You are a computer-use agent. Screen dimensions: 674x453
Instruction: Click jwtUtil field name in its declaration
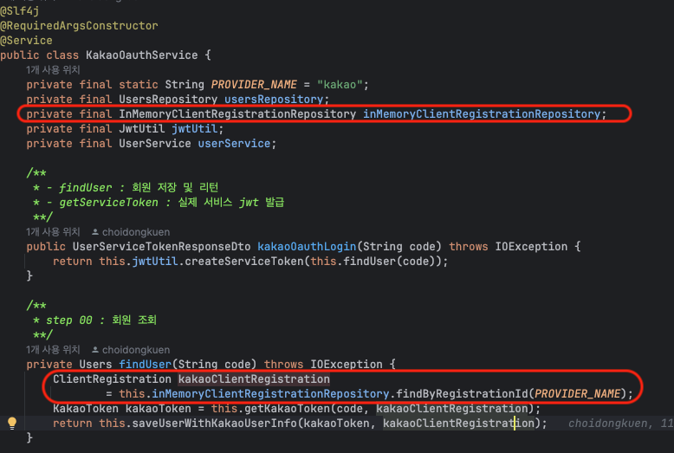(195, 129)
